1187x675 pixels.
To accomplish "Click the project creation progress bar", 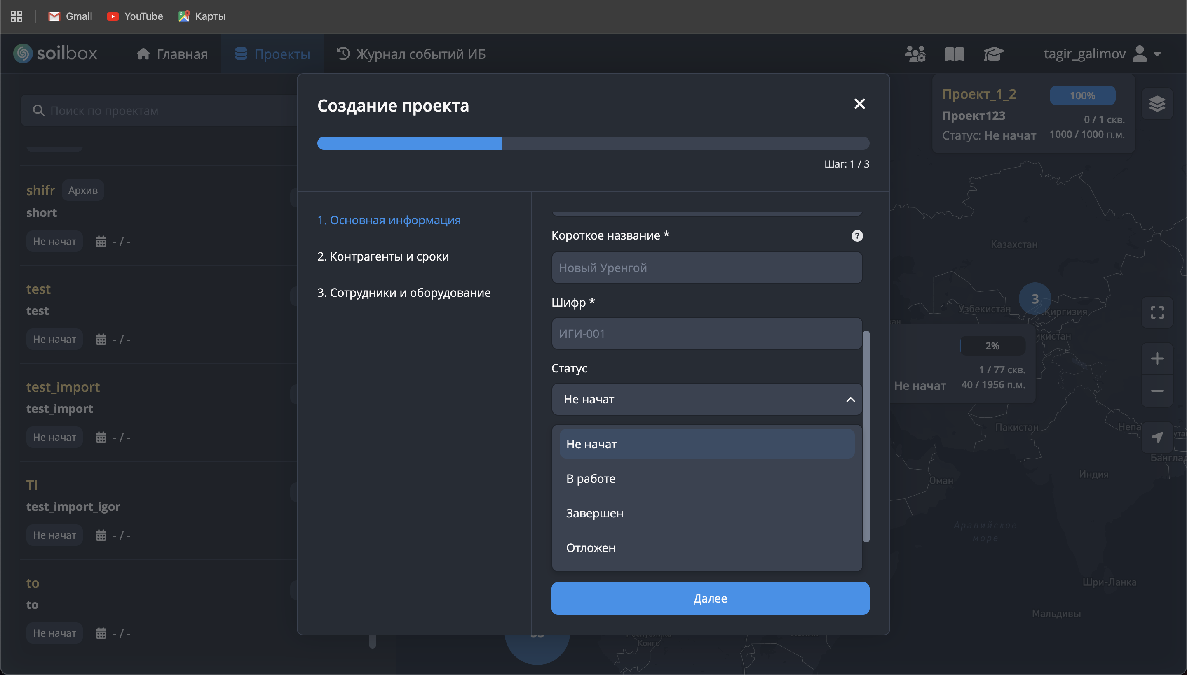I will 593,143.
